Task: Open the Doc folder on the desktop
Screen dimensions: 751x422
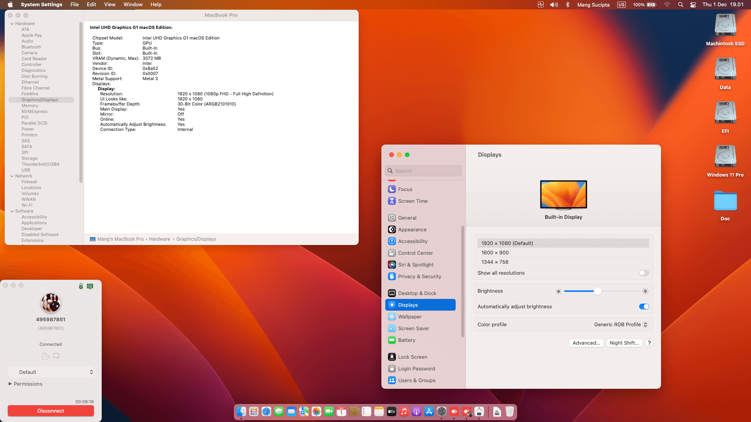Action: tap(725, 206)
